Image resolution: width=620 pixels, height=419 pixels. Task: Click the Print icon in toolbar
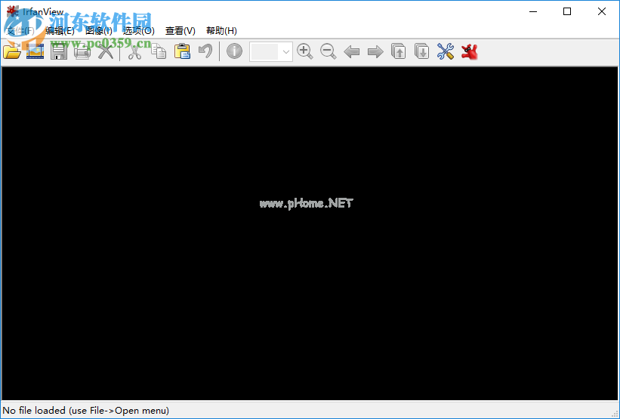click(82, 51)
